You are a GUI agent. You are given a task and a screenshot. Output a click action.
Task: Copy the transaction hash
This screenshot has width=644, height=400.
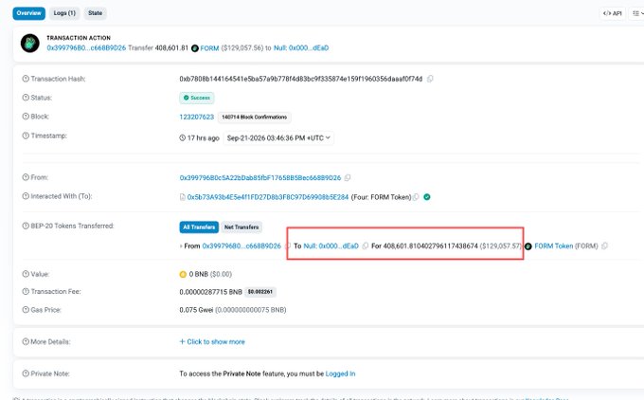(430, 79)
